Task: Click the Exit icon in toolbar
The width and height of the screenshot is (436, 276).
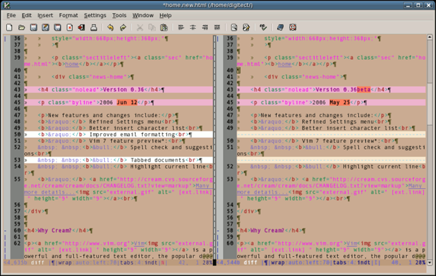Action: point(81,27)
